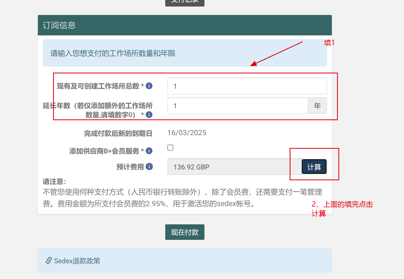Click the 年 unit label after years field
This screenshot has width=404, height=279.
coord(317,106)
